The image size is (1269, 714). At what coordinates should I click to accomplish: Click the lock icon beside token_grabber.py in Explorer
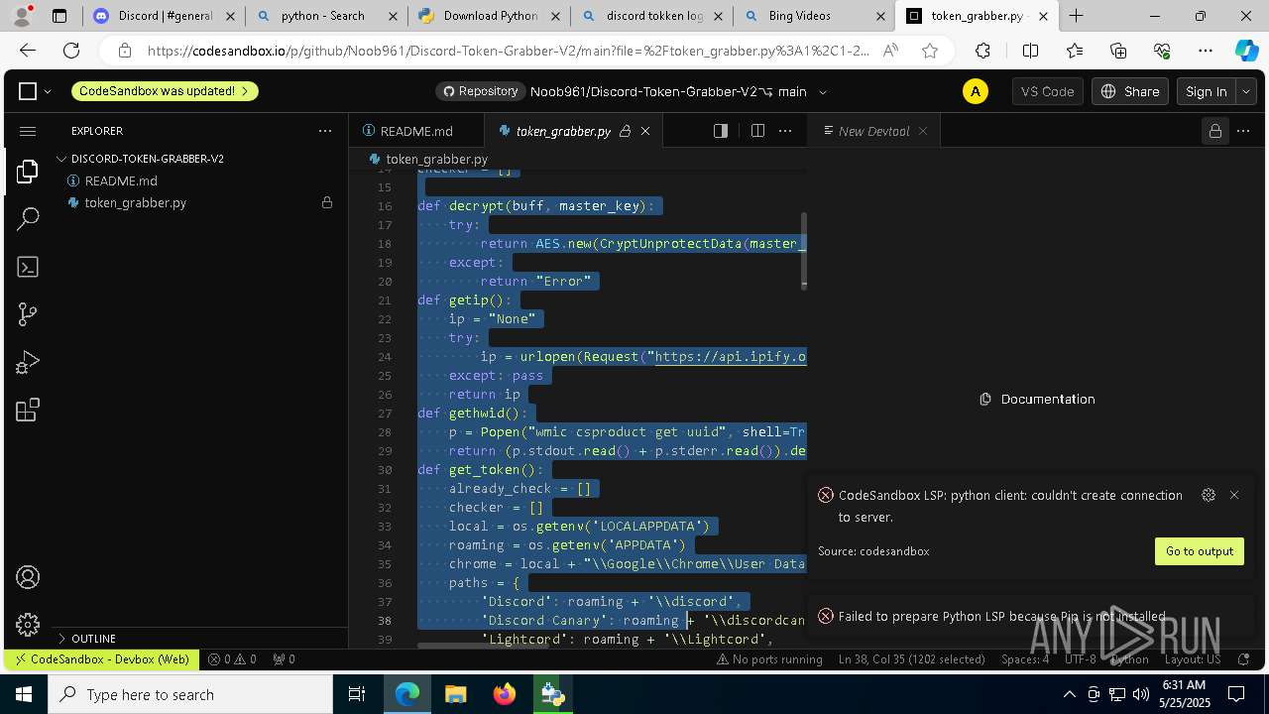[x=327, y=202]
